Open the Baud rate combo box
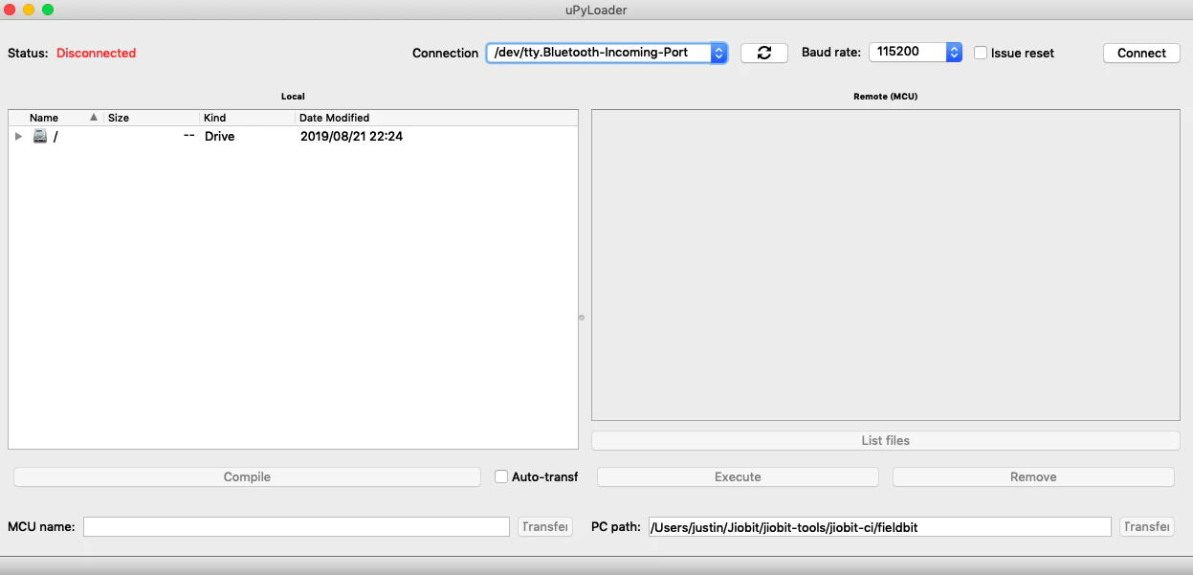This screenshot has width=1193, height=575. (x=916, y=53)
